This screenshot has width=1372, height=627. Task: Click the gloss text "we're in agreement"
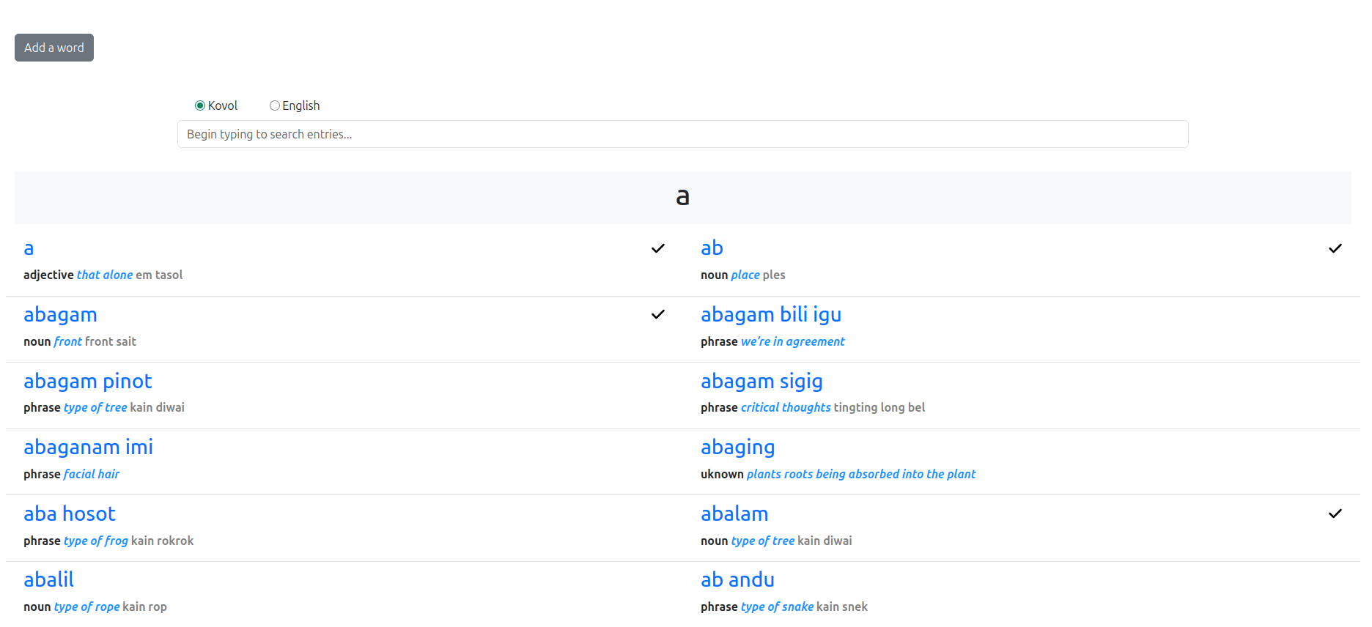(792, 341)
